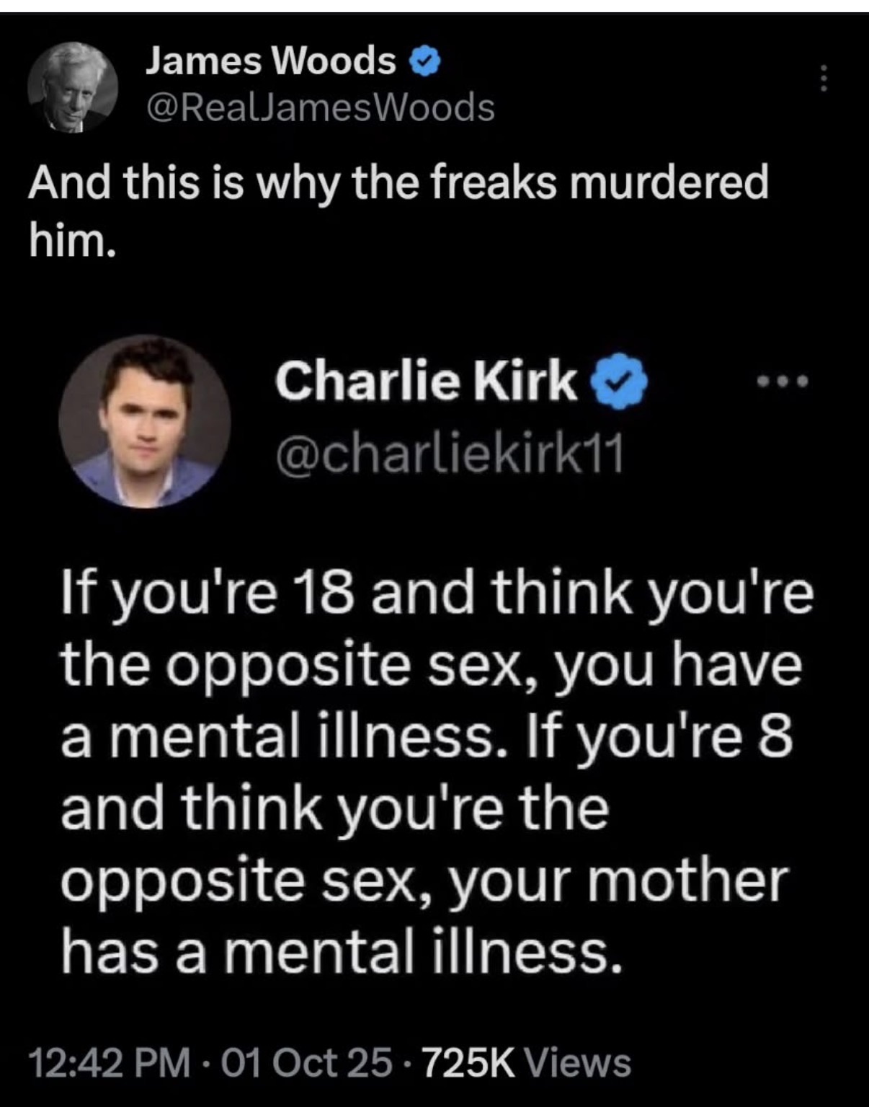Open the vertical three-dot post options menu
The height and width of the screenshot is (1107, 869).
click(826, 78)
